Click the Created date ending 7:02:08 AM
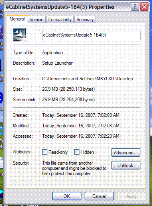This screenshot has width=152, height=206. [81, 115]
